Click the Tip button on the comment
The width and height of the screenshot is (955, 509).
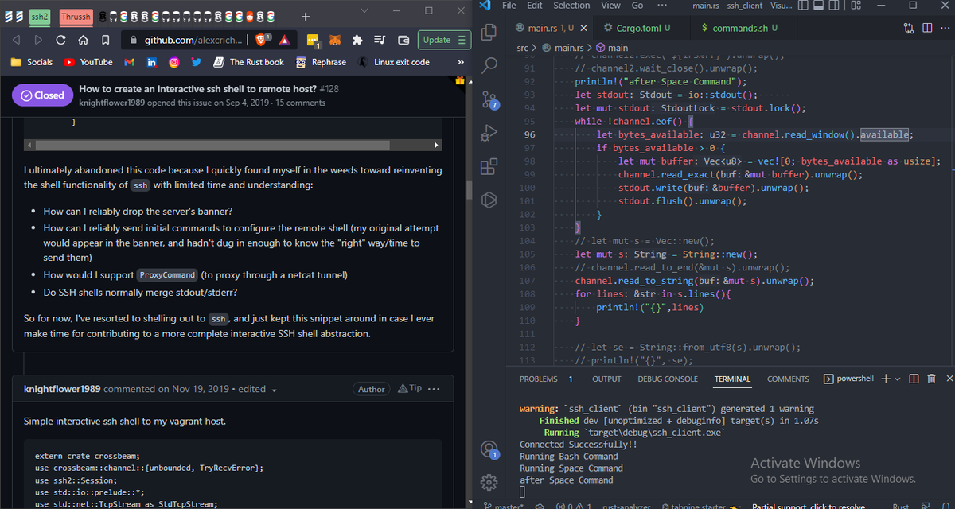pyautogui.click(x=410, y=388)
